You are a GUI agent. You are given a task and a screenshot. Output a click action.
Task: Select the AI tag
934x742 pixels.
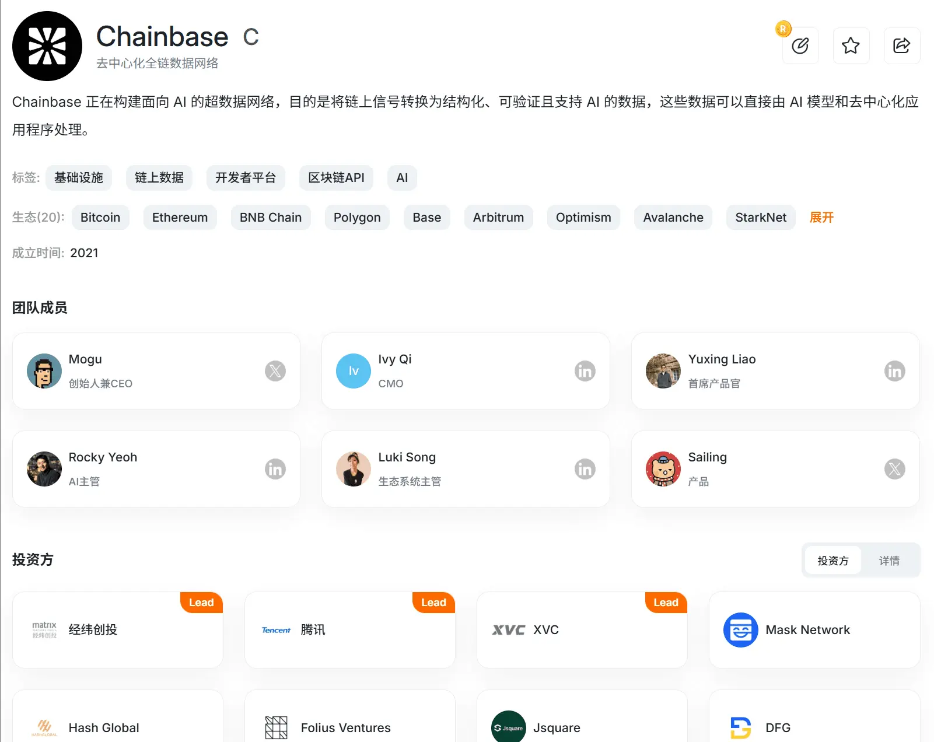(402, 178)
